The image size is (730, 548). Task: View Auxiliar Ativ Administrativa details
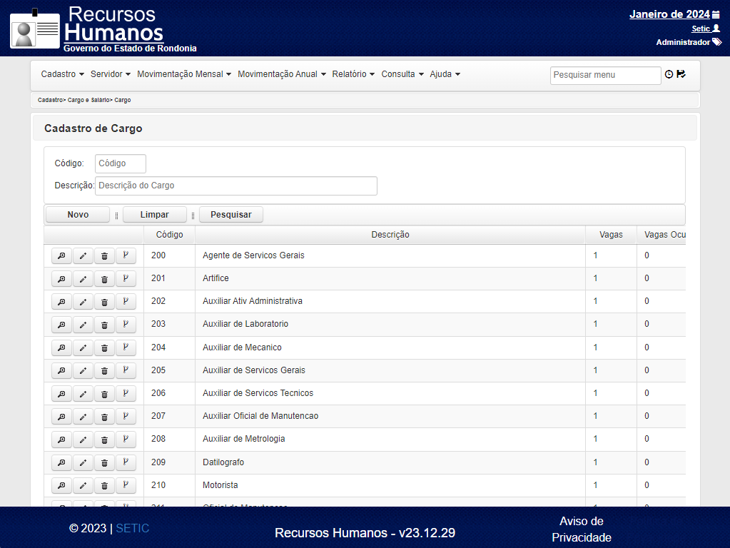(61, 301)
